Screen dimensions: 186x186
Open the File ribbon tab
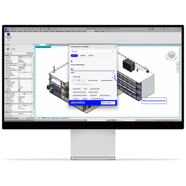pyautogui.click(x=6, y=32)
